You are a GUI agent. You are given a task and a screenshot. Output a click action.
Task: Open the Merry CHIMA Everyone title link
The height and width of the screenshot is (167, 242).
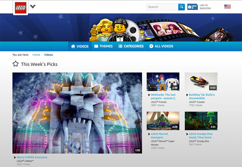click(x=32, y=157)
